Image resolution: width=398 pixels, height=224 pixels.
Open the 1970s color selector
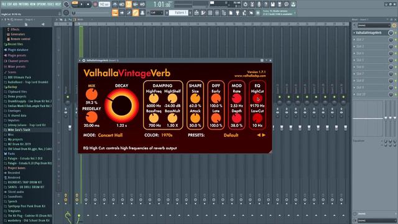click(167, 136)
